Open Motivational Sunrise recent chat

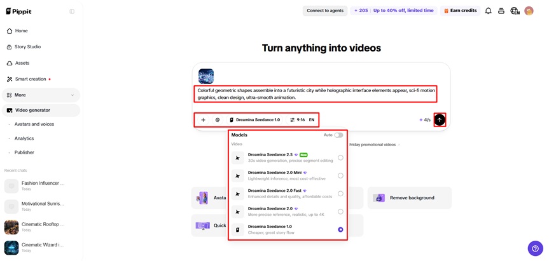click(41, 206)
